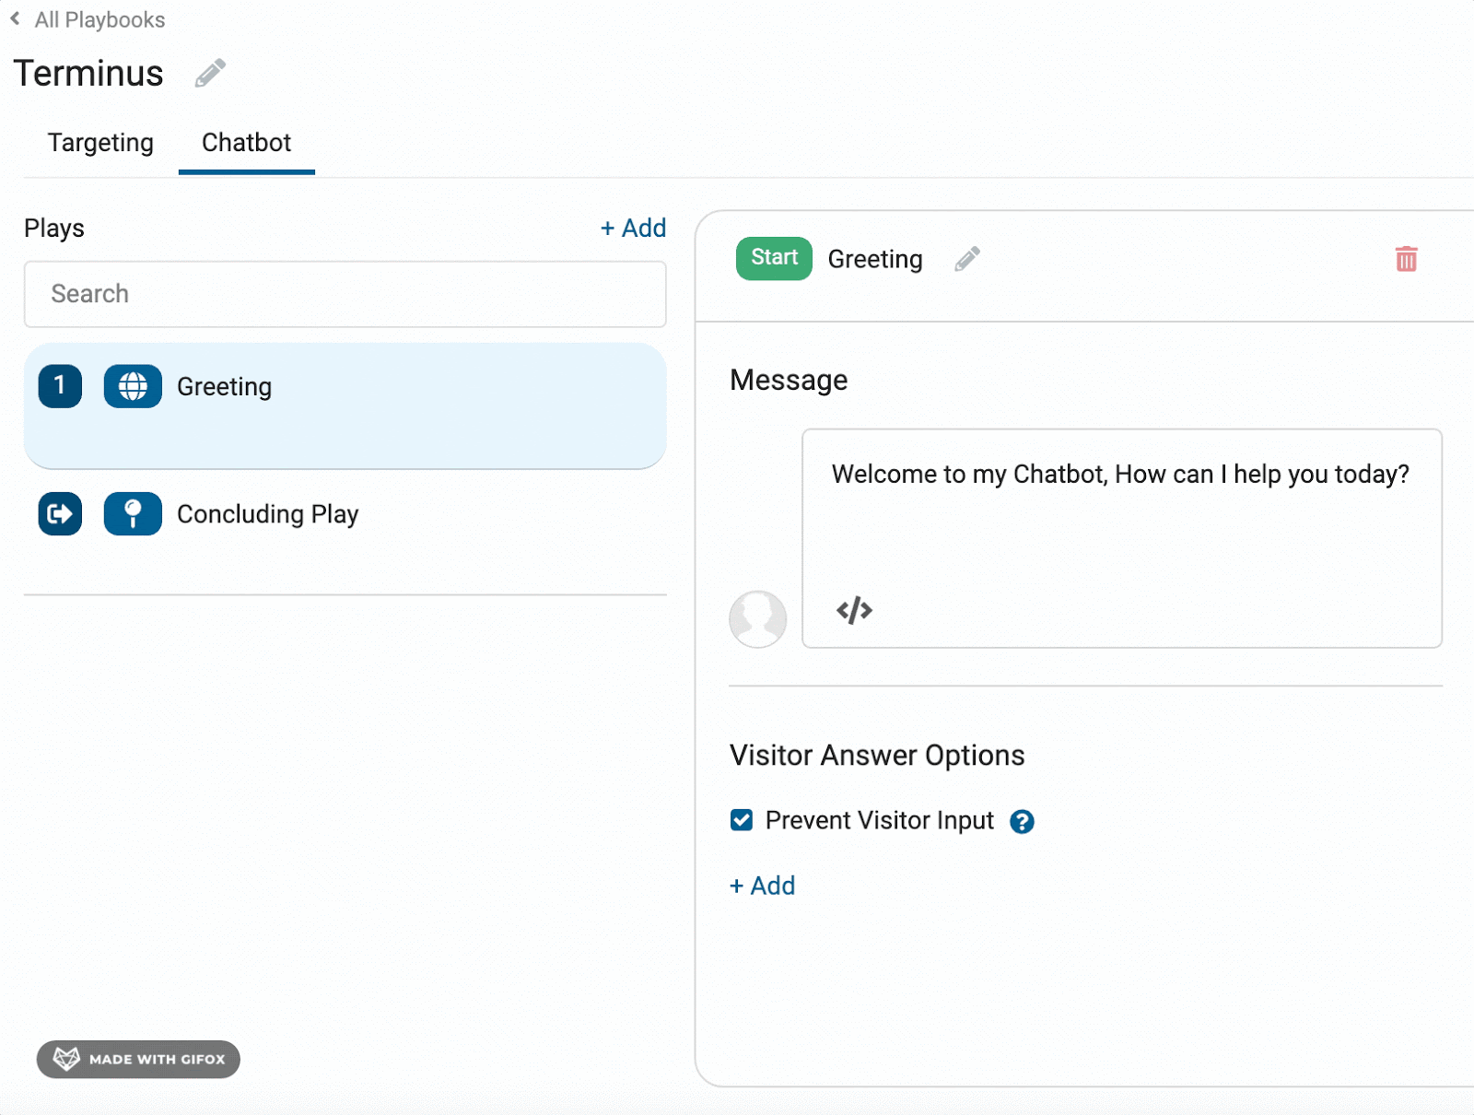Delete the Greeting play with trash icon
The height and width of the screenshot is (1115, 1474).
click(x=1406, y=259)
